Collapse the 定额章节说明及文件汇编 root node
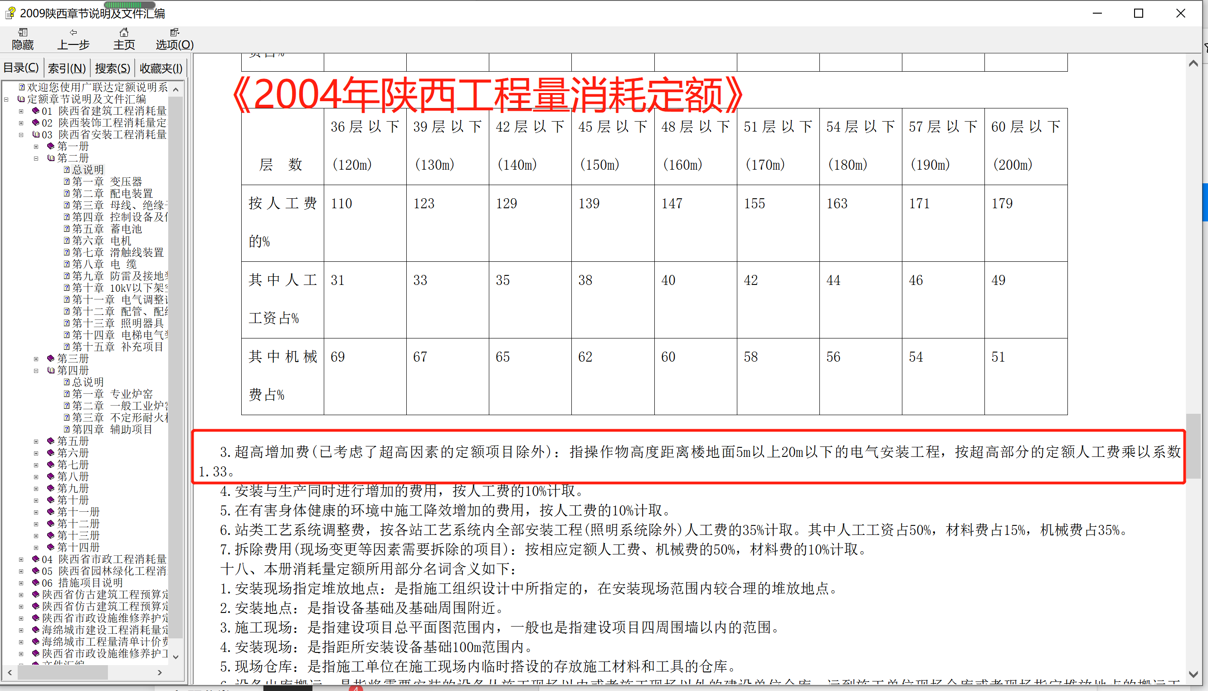Viewport: 1208px width, 691px height. (x=6, y=99)
